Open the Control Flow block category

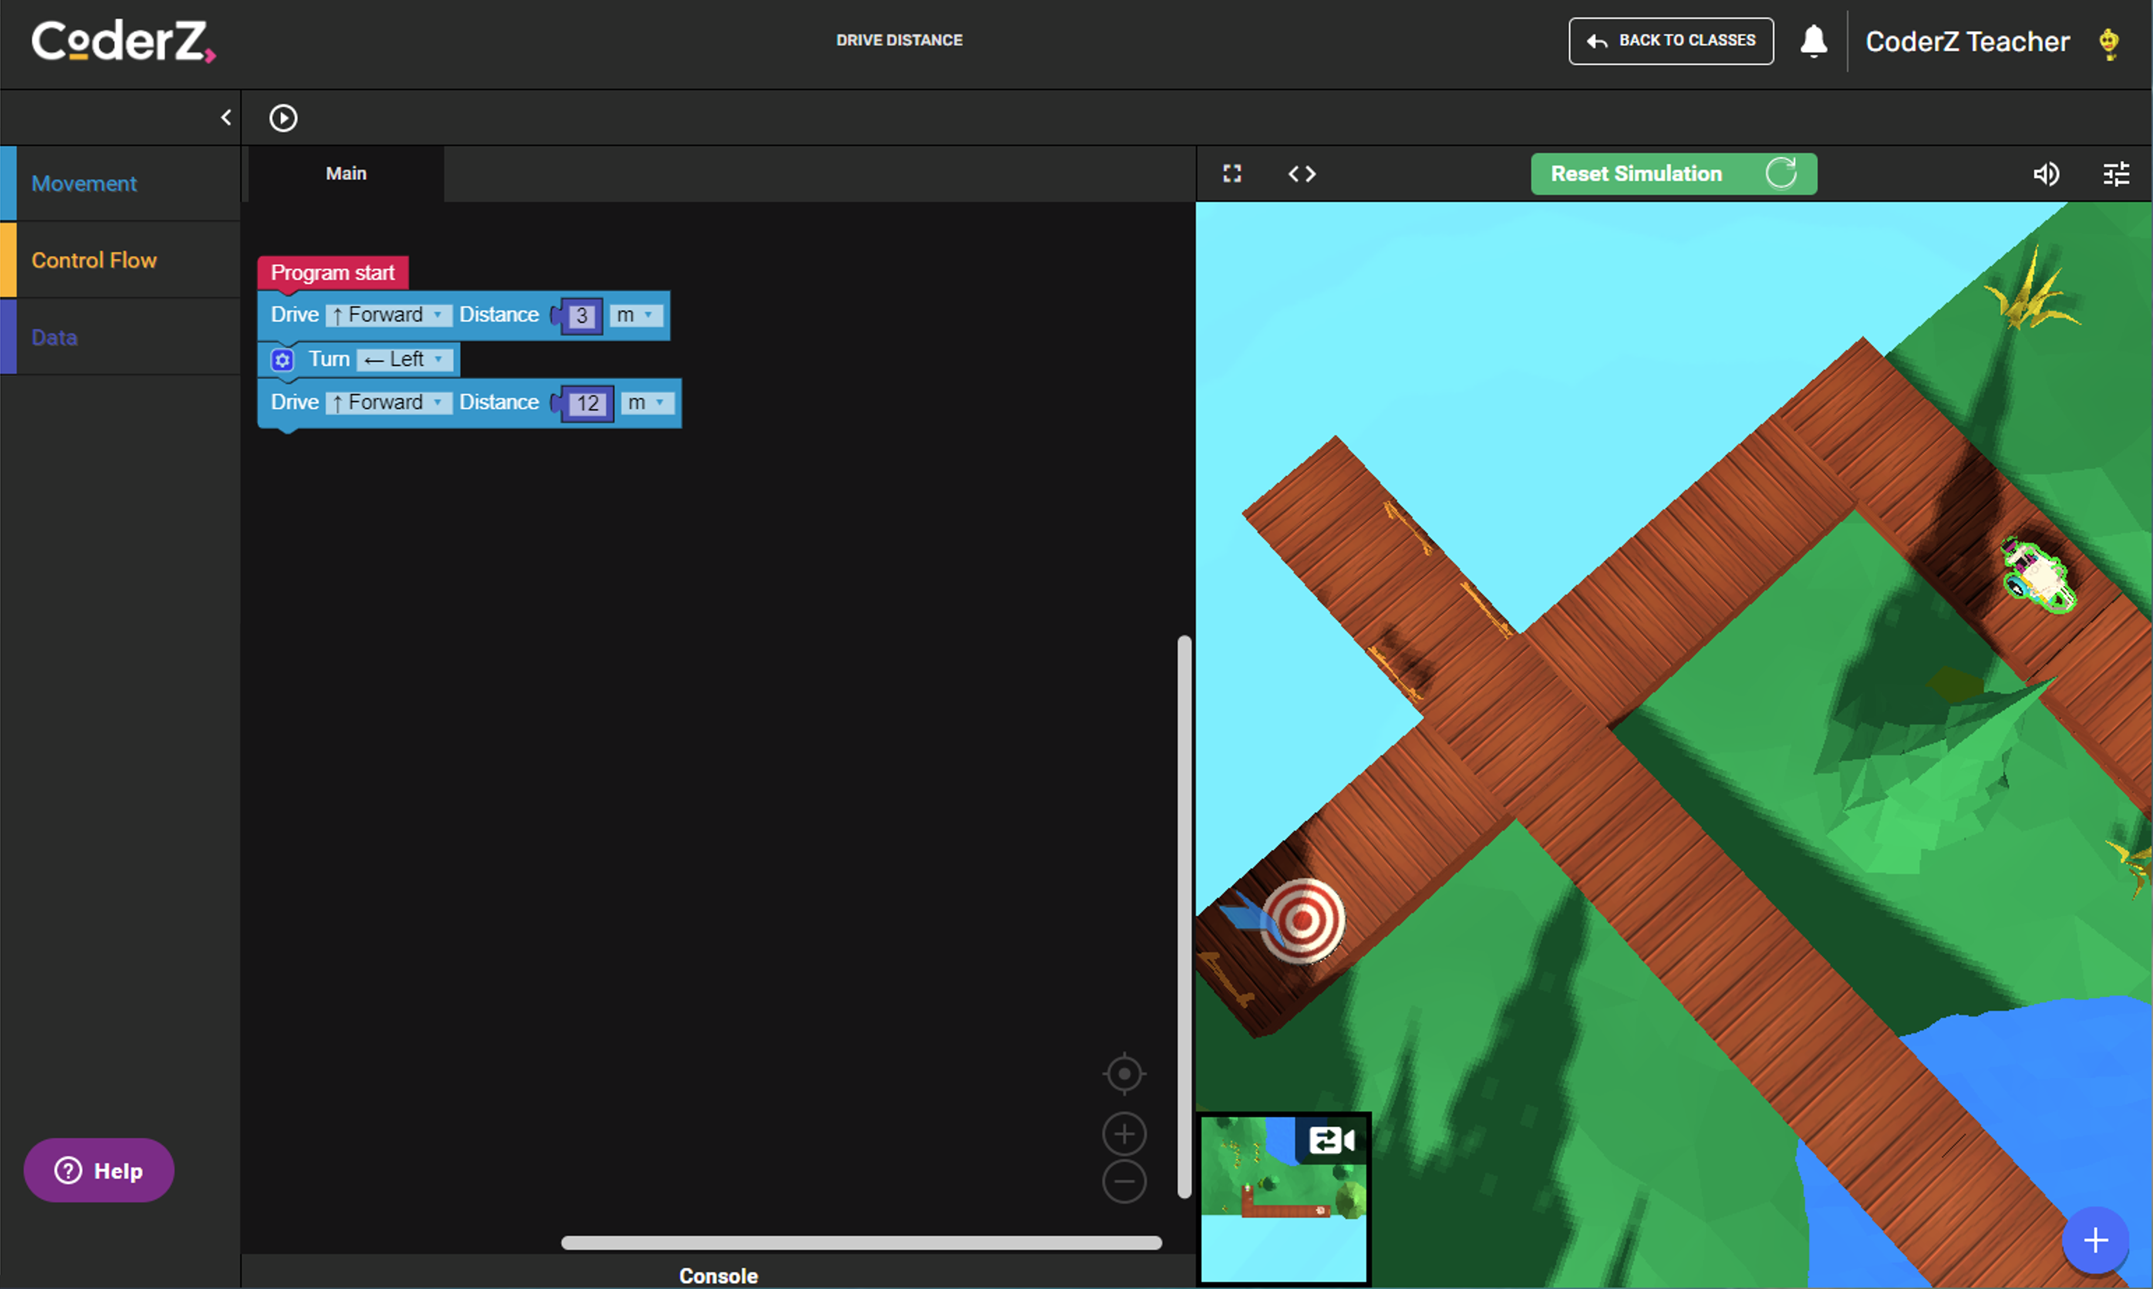[121, 260]
